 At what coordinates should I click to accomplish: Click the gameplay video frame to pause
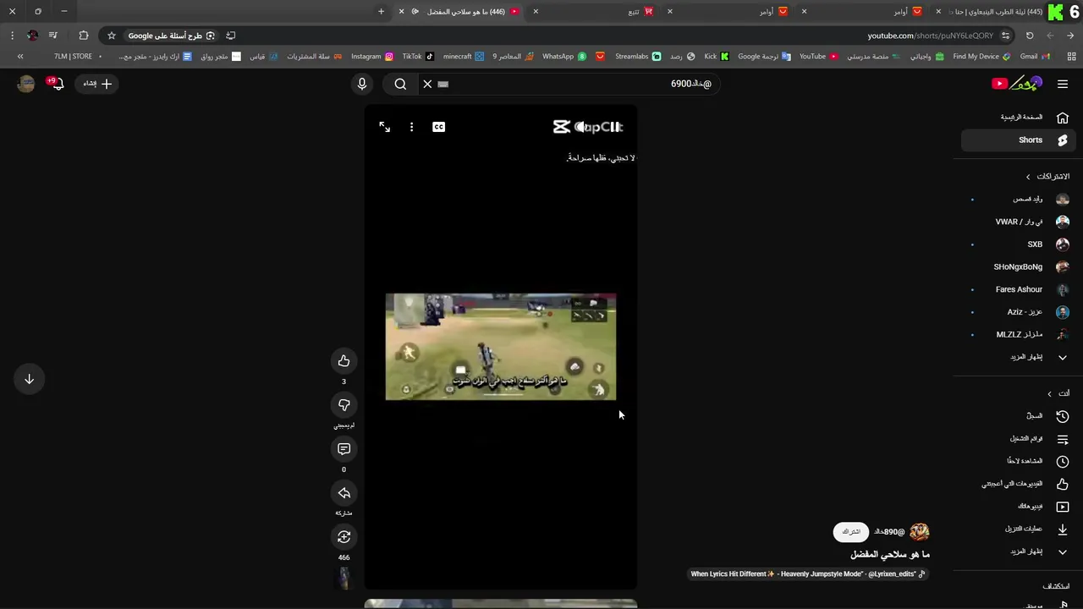pyautogui.click(x=501, y=347)
